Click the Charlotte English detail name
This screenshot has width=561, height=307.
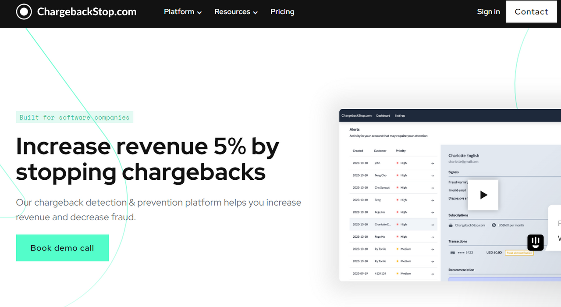click(x=464, y=155)
